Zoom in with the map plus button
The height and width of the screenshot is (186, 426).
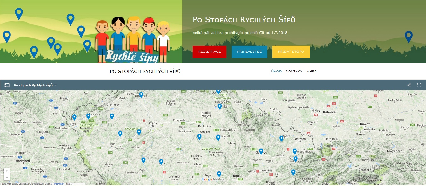pos(7,171)
